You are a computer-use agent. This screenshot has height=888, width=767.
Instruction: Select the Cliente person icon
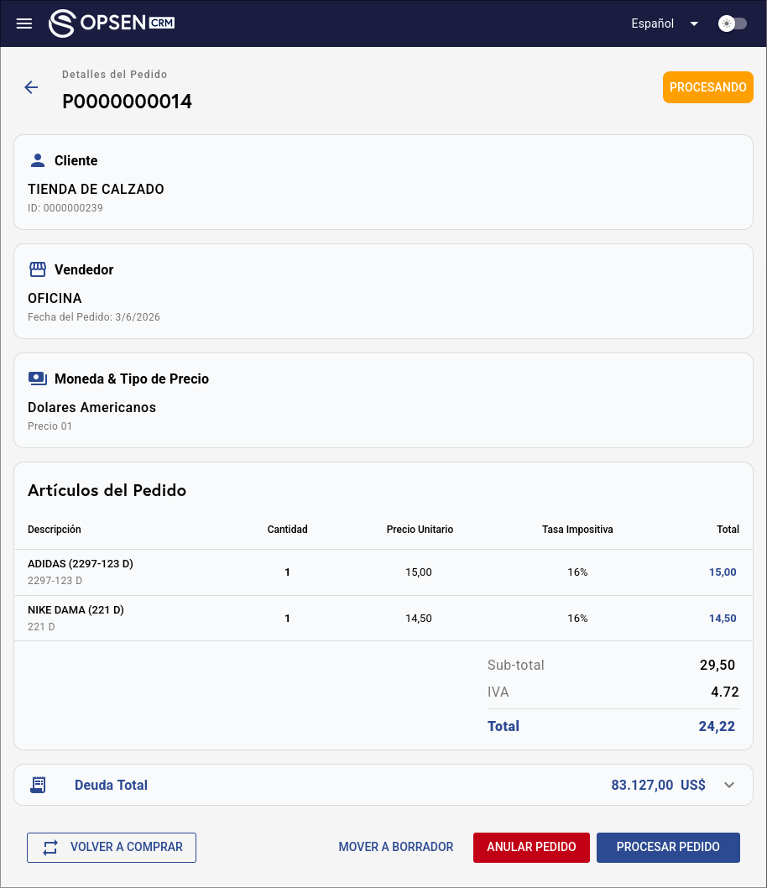[37, 159]
